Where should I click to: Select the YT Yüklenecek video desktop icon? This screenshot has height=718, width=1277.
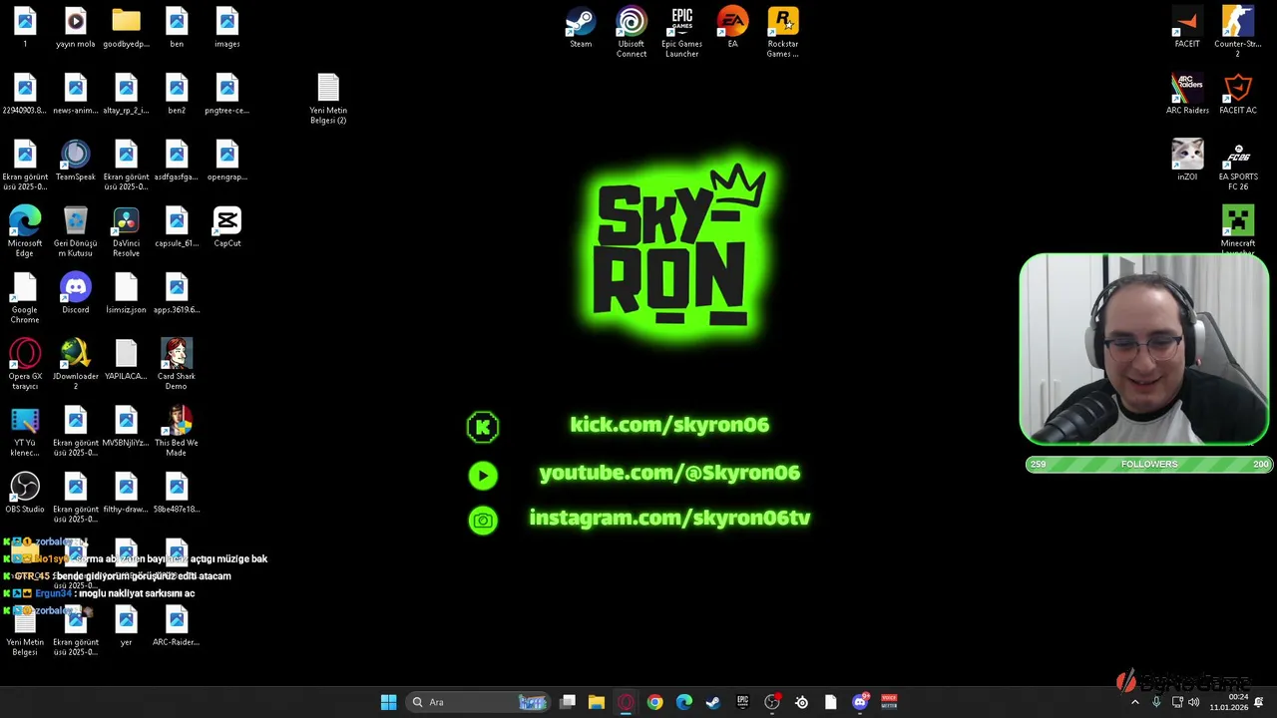point(25,431)
